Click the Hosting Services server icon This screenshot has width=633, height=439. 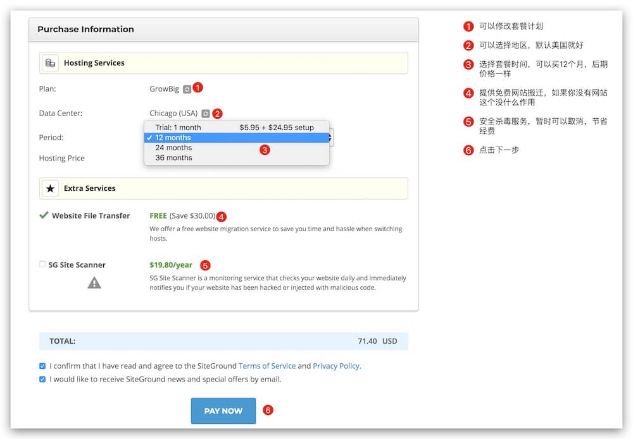pos(50,63)
